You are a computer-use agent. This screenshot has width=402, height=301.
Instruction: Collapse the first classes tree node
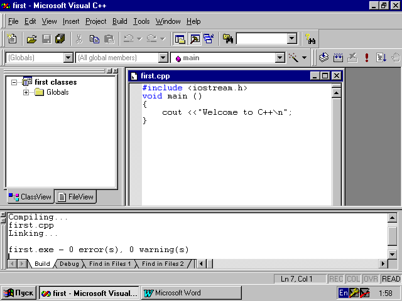coord(14,82)
